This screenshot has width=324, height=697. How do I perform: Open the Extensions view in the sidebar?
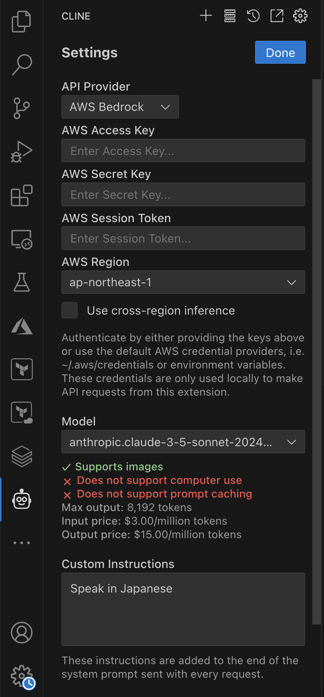point(21,195)
